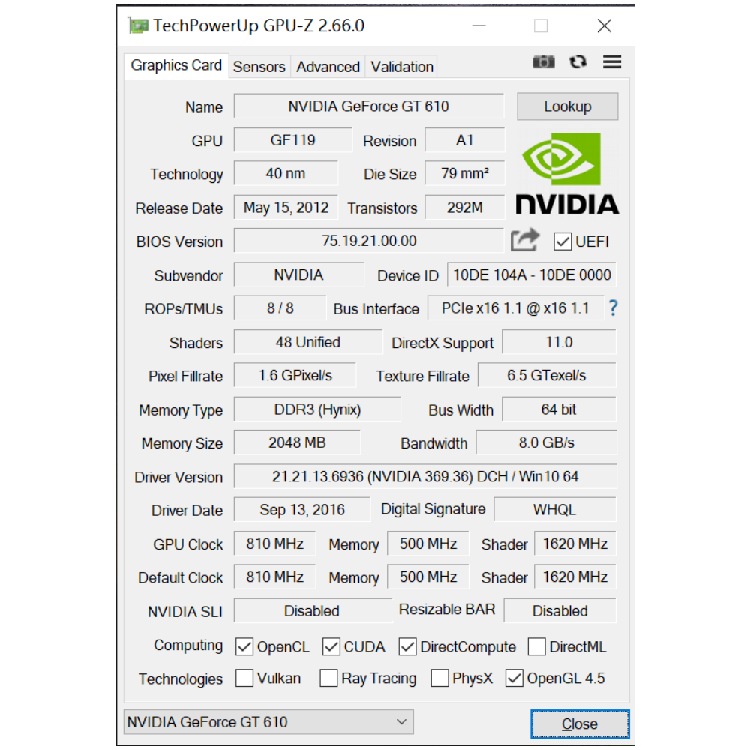Toggle the CUDA checkbox
Screen dimensions: 750x750
(331, 646)
